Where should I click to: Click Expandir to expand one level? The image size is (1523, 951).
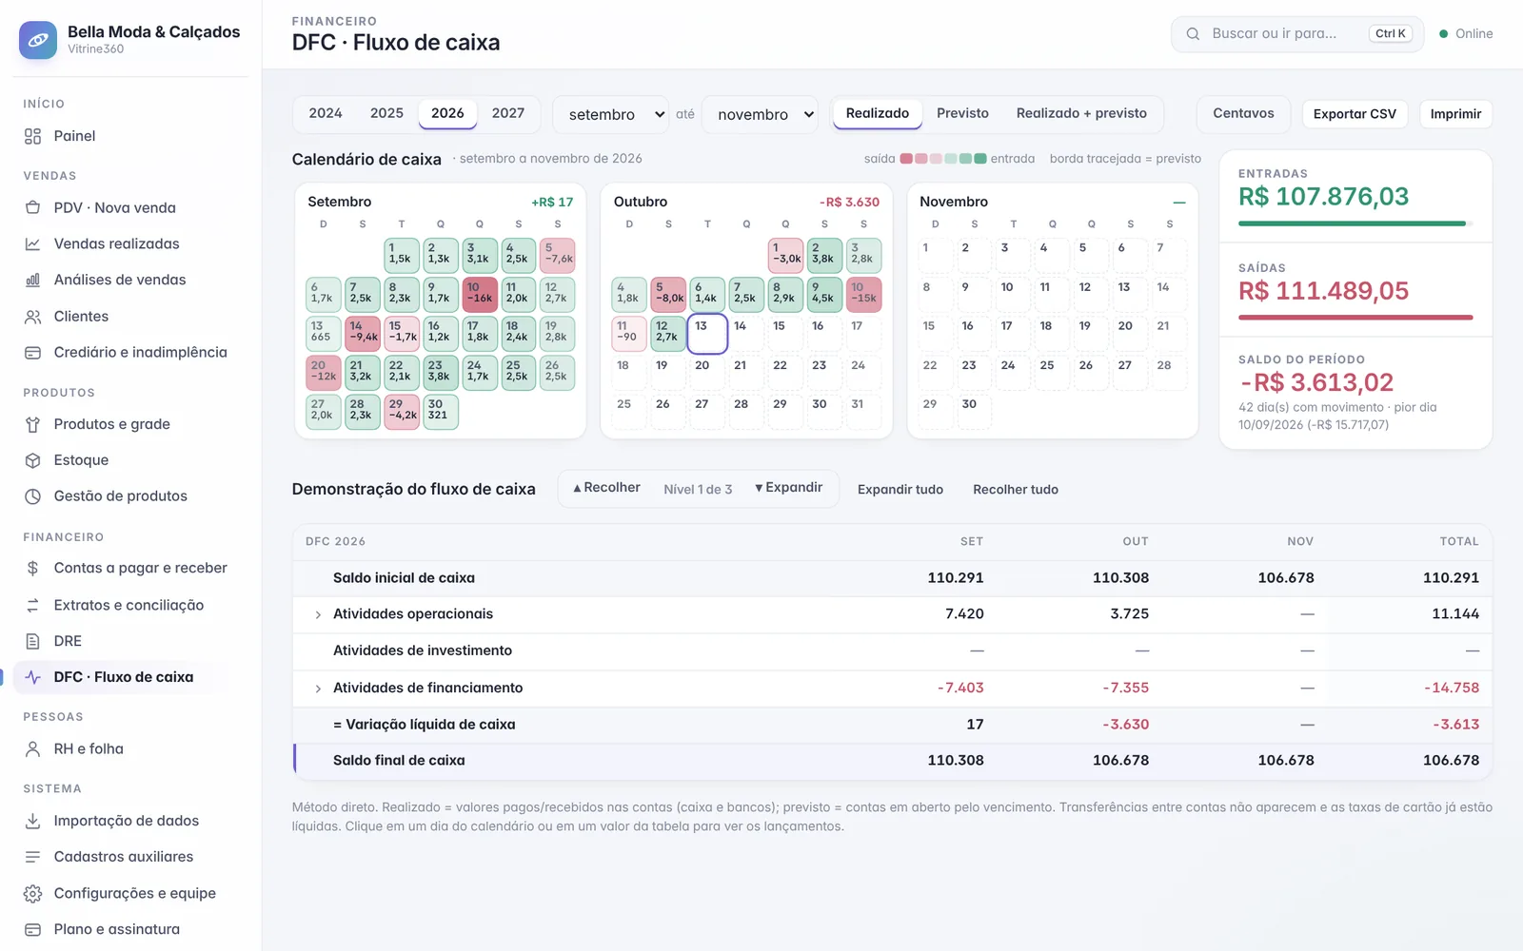(x=789, y=488)
